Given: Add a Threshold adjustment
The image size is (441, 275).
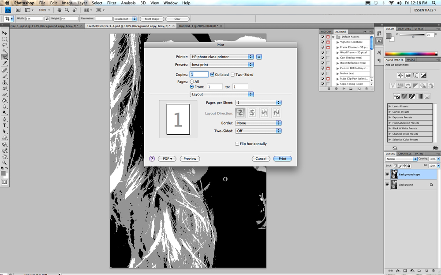Looking at the screenshot, I should [x=412, y=96].
